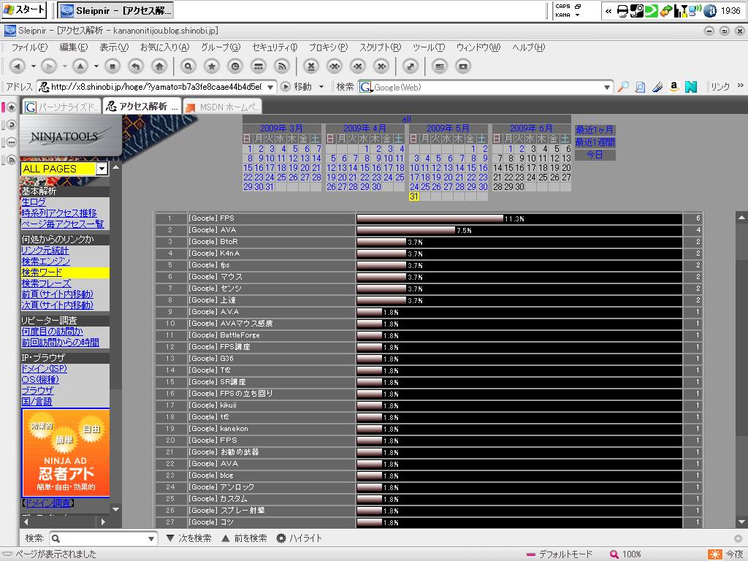This screenshot has height=561, width=748.
Task: Open Back button history dropdown arrow
Action: point(34,66)
